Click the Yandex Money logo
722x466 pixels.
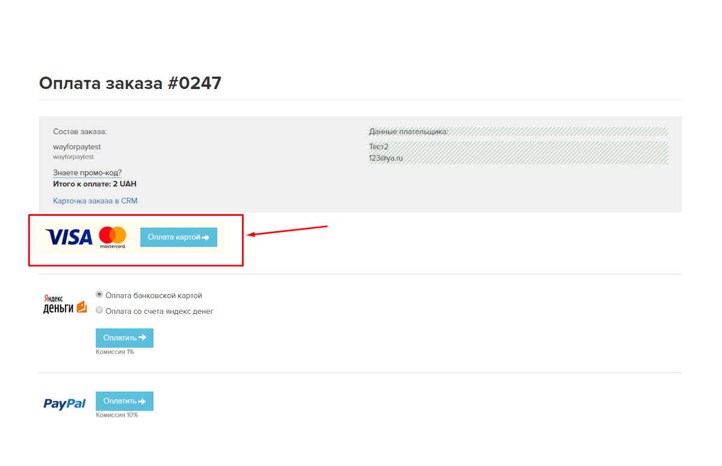tap(65, 304)
